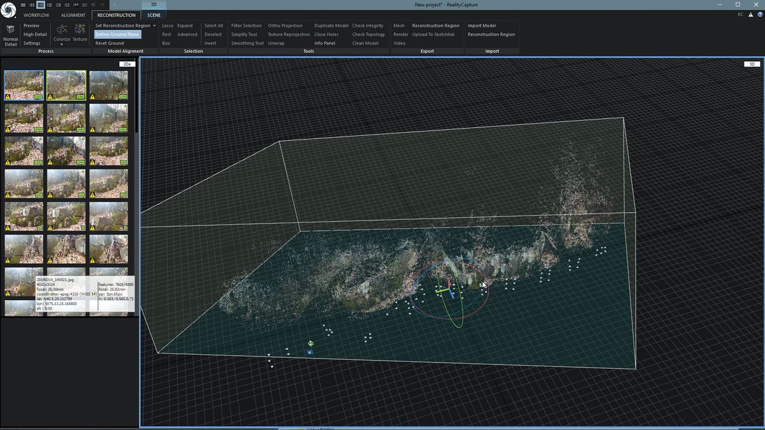
Task: Click the Undo arrow in the title bar
Action: click(x=93, y=4)
